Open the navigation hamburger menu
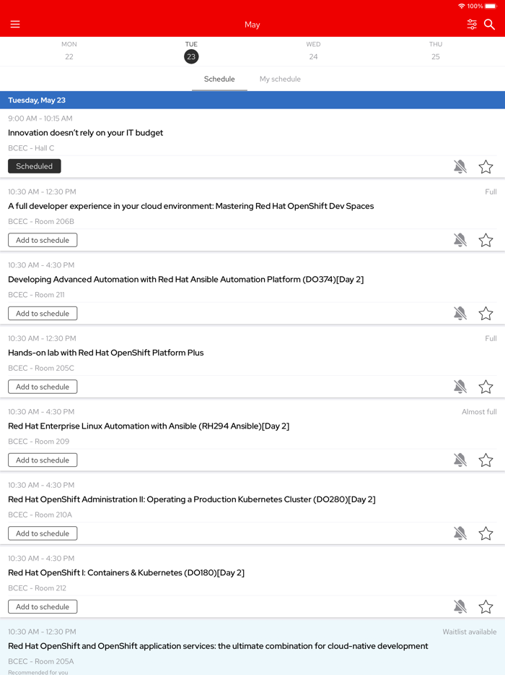Image resolution: width=505 pixels, height=675 pixels. (15, 24)
